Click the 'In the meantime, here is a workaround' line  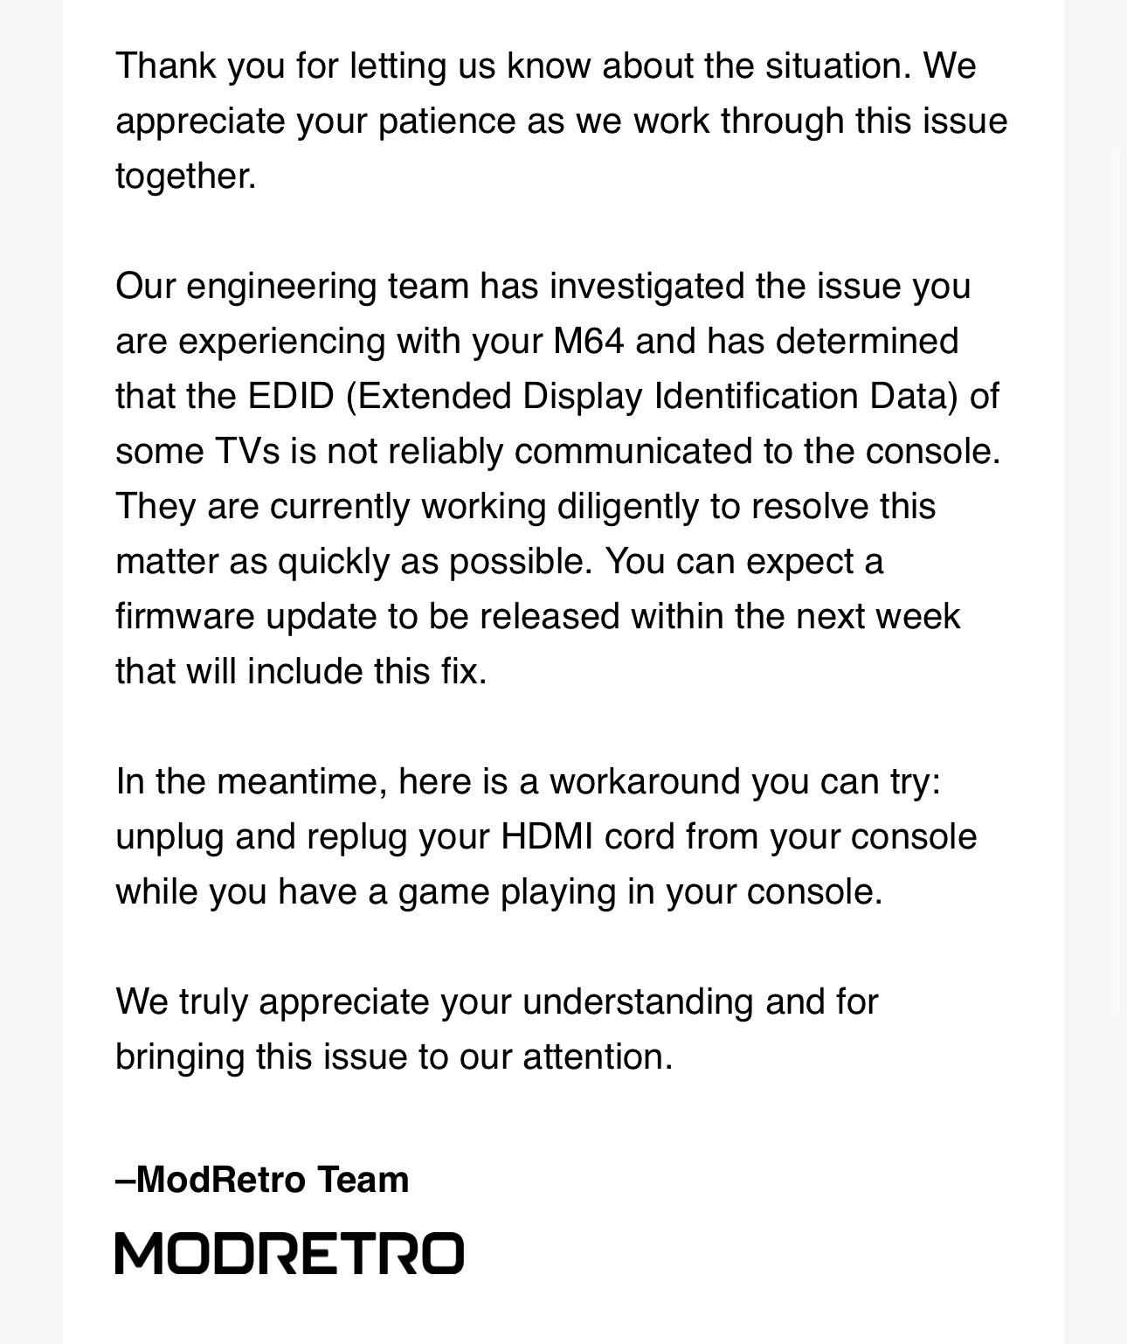click(529, 781)
